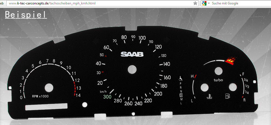Click the green '300' speed marking
This screenshot has width=271, height=125.
(107, 97)
